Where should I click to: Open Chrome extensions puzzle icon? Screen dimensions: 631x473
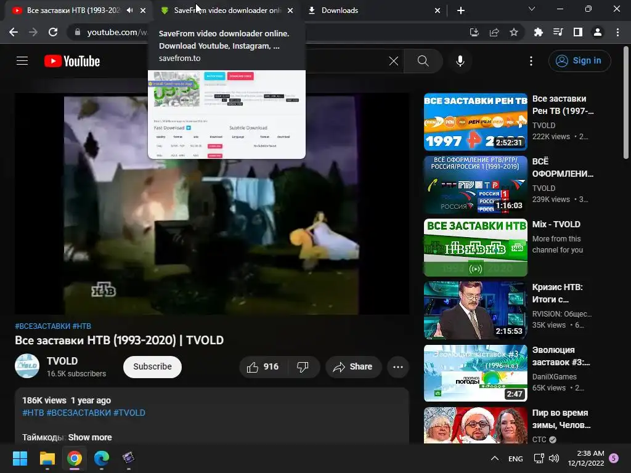tap(538, 32)
